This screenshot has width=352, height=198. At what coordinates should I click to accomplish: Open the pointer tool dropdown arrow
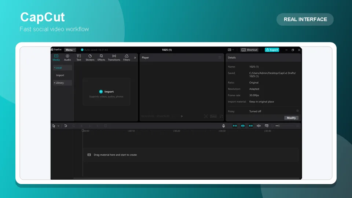[58, 126]
